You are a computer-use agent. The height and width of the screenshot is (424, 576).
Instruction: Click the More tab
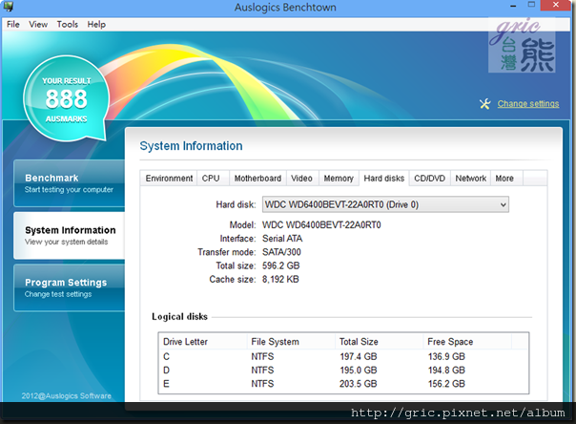click(504, 179)
